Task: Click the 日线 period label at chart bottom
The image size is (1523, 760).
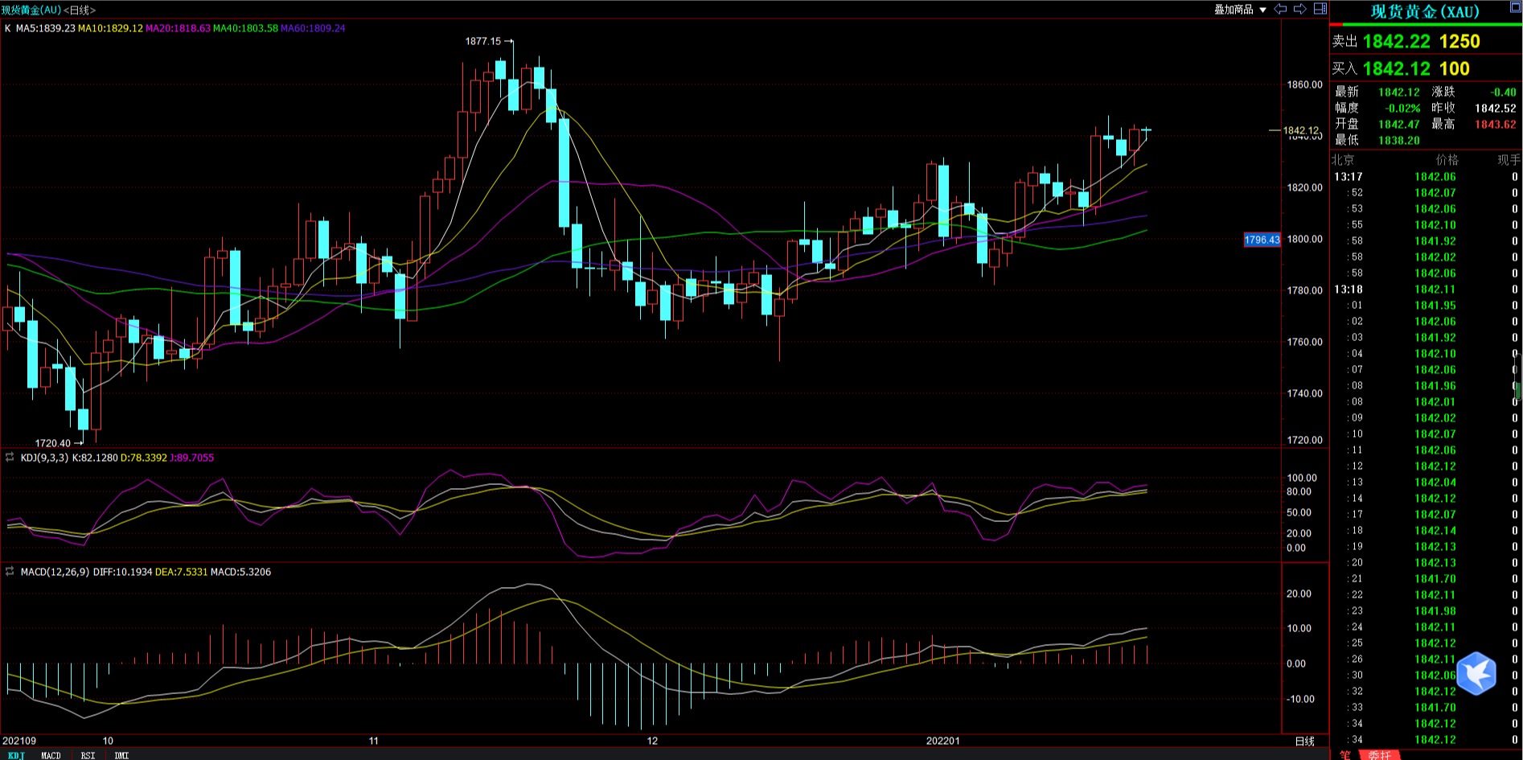Action: point(1304,741)
